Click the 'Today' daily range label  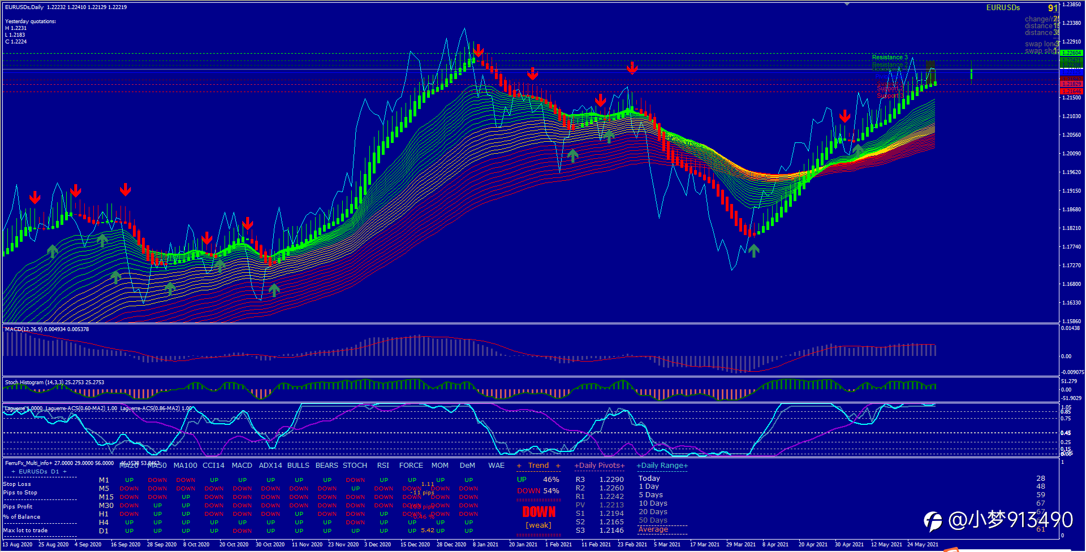(x=649, y=479)
